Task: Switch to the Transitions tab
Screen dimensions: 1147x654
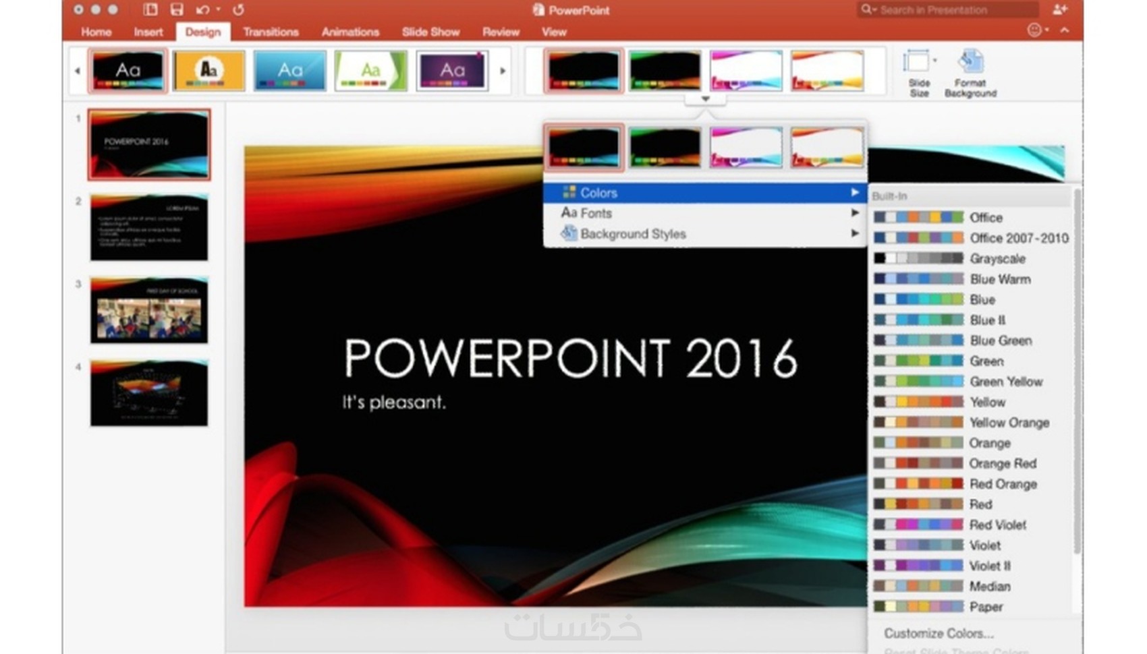Action: tap(271, 32)
